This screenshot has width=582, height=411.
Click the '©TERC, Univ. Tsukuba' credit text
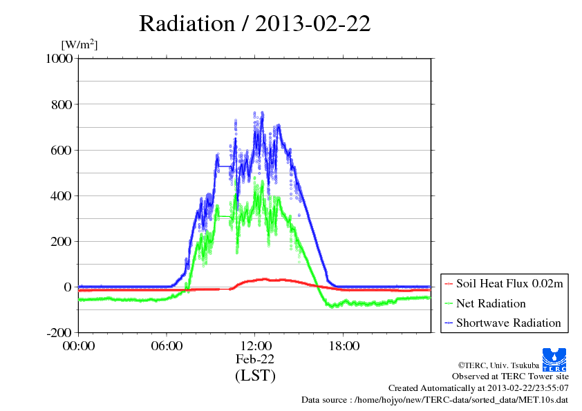click(498, 365)
